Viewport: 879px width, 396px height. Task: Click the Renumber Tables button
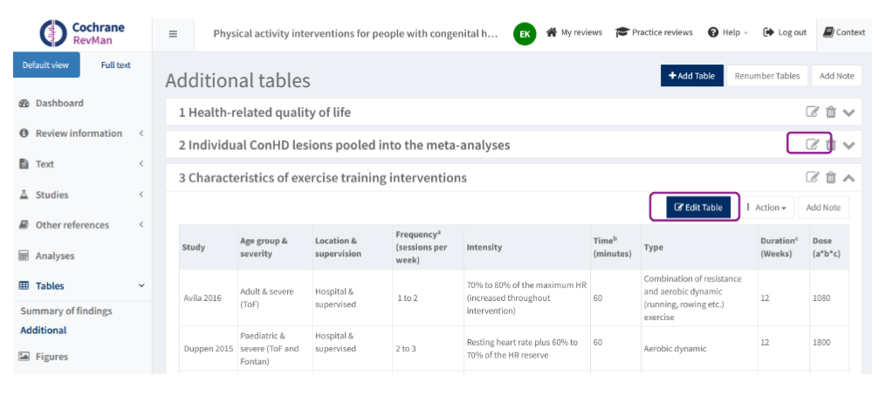[766, 76]
